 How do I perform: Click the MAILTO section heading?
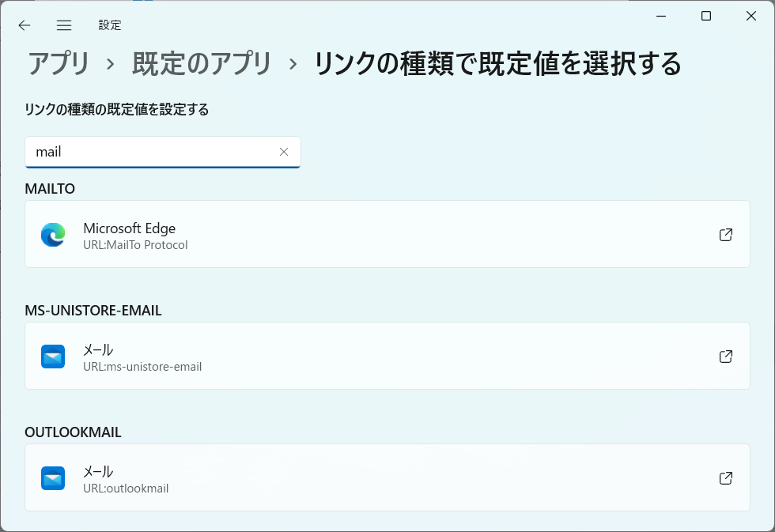point(50,189)
